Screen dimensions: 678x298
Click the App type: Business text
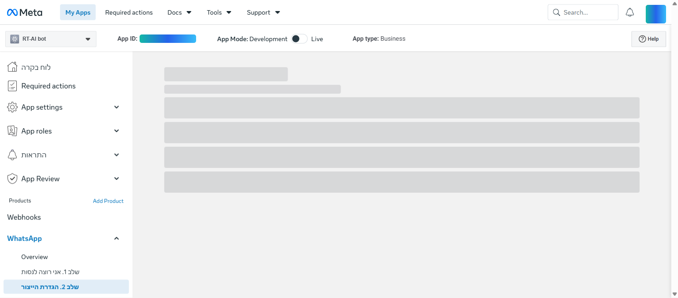point(379,38)
